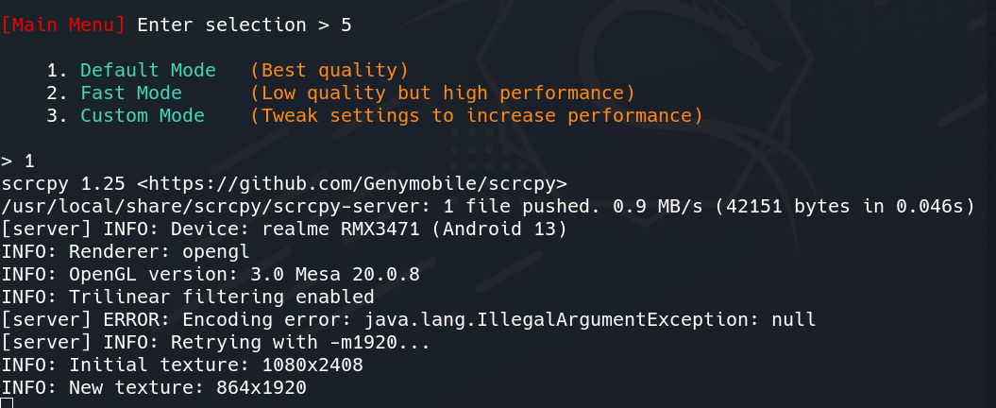Click the red [Main Menu] label
The image size is (996, 408).
point(63,25)
